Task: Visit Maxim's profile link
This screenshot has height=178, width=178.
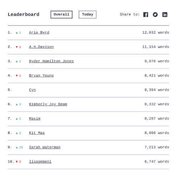Action: click(x=35, y=119)
